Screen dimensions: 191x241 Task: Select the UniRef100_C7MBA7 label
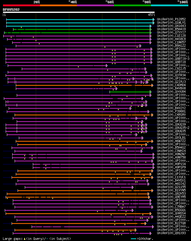click(x=171, y=207)
